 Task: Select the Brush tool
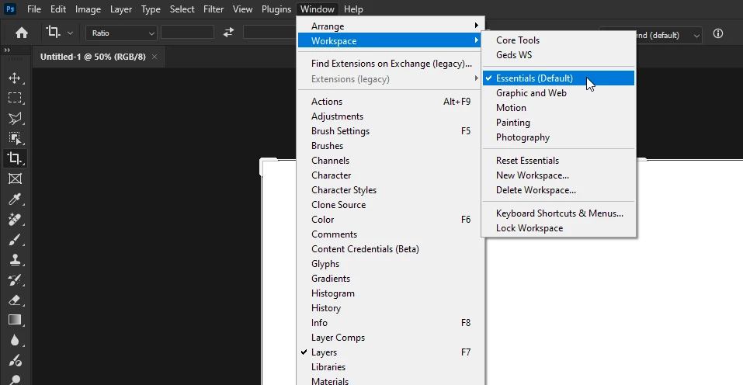tap(15, 240)
